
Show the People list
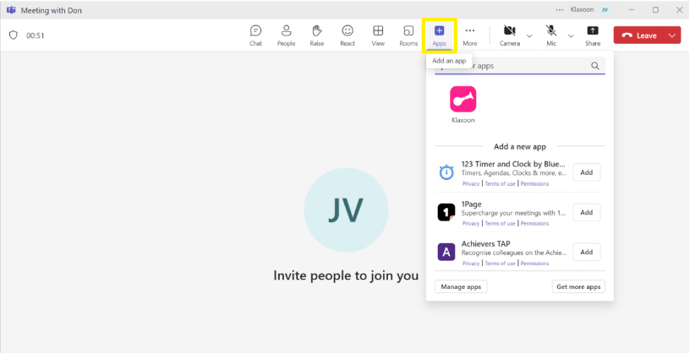tap(286, 35)
